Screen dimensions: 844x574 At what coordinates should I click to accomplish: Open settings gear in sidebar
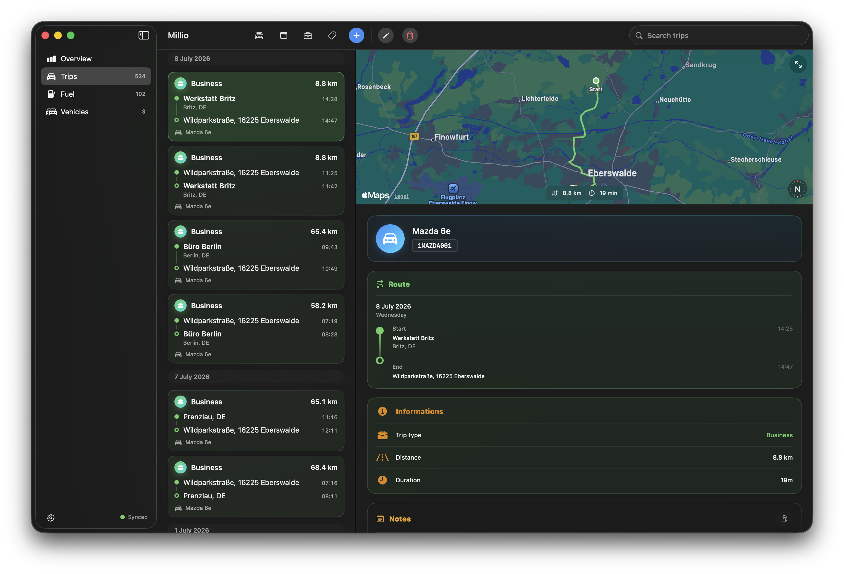(51, 517)
